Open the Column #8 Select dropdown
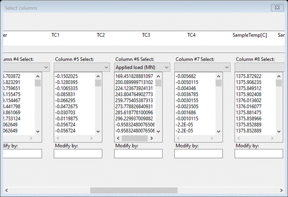The height and width of the screenshot is (197, 288). pyautogui.click(x=260, y=68)
